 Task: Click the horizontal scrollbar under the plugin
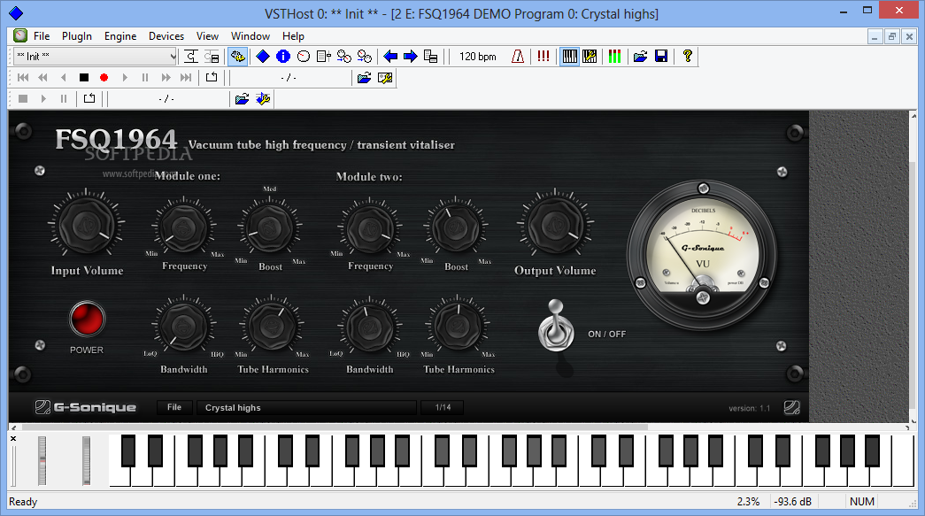coord(335,427)
